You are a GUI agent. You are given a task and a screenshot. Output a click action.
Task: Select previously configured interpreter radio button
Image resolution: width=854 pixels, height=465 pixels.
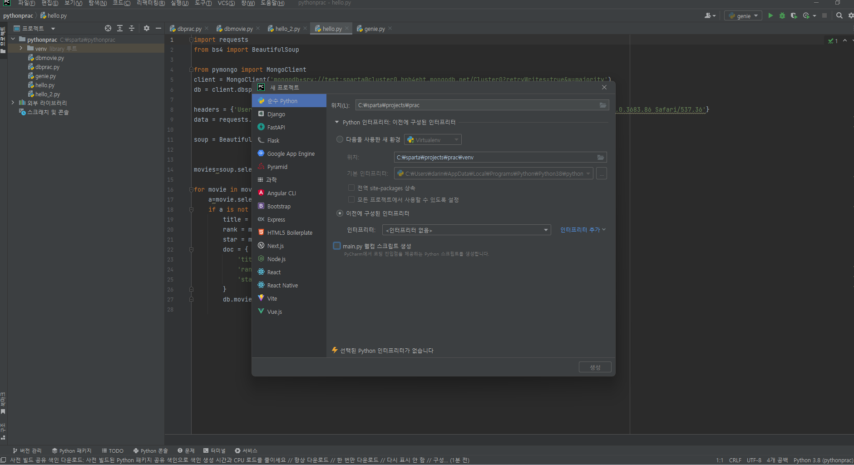(340, 213)
